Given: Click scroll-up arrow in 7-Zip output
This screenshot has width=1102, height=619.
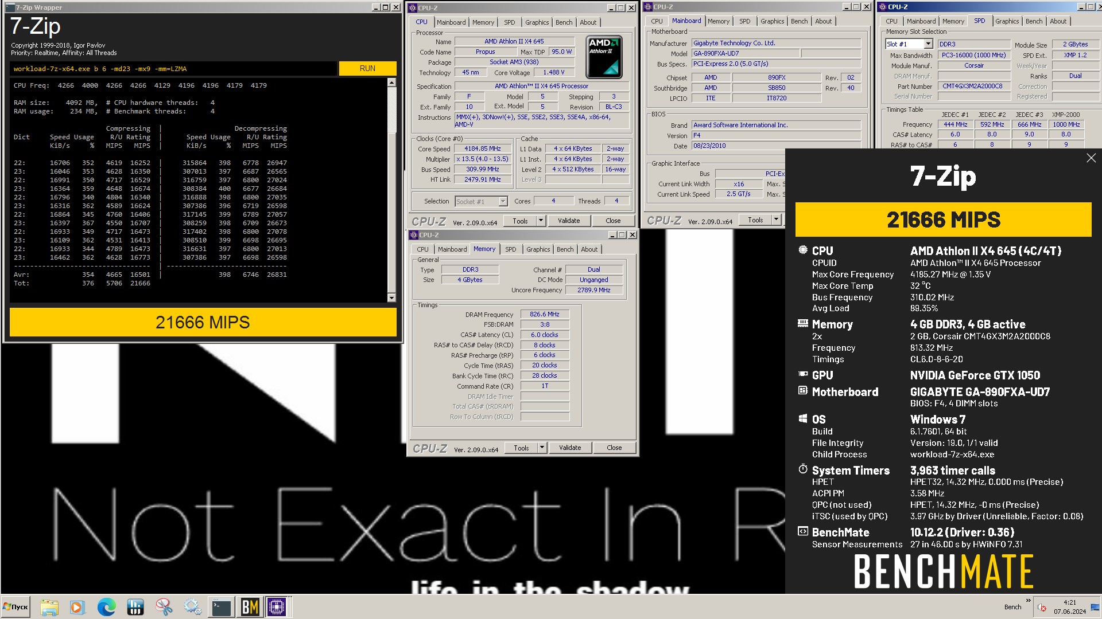Looking at the screenshot, I should coord(391,83).
